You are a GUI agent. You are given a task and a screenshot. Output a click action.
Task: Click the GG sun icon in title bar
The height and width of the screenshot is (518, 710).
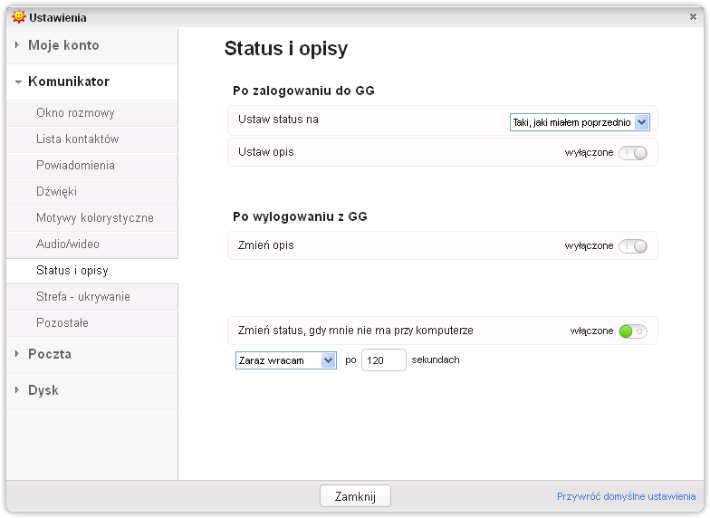point(18,16)
